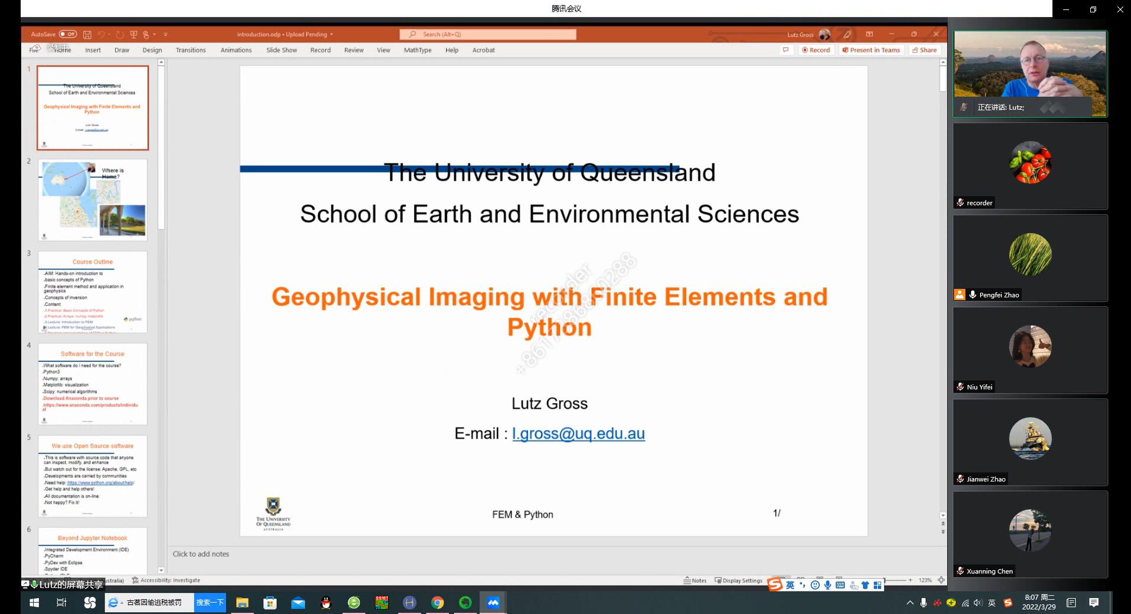The width and height of the screenshot is (1131, 614).
Task: Toggle the AutoSave switch
Action: click(67, 34)
